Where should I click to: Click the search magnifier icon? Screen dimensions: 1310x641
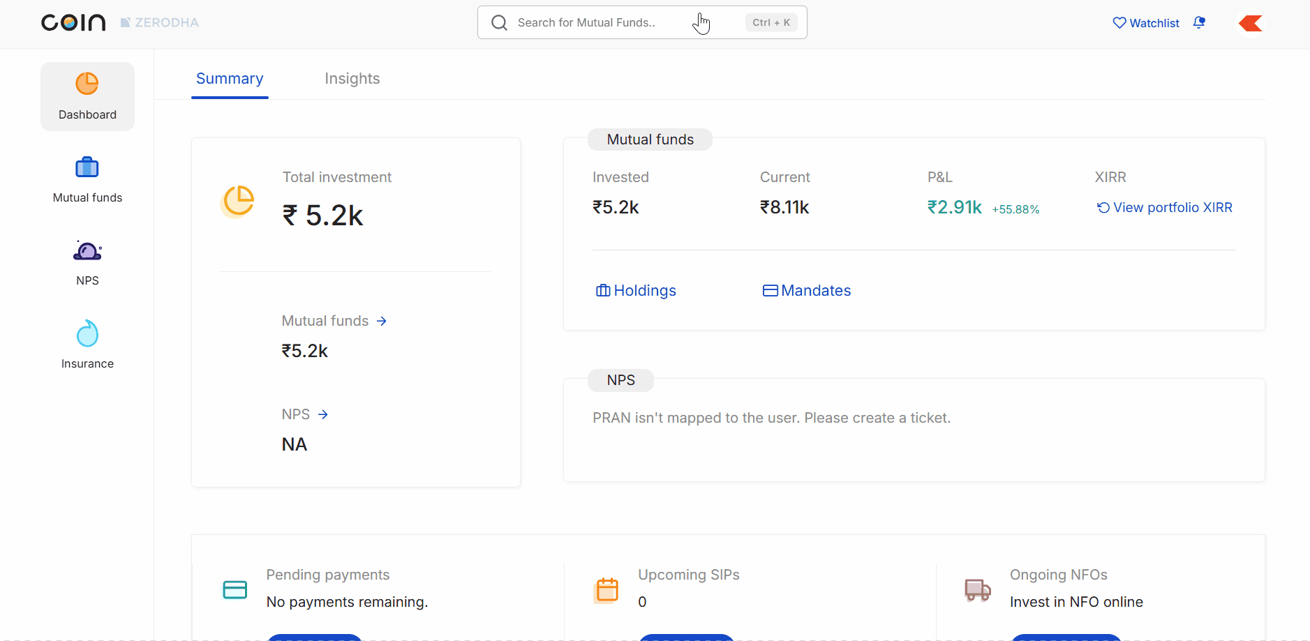point(499,23)
